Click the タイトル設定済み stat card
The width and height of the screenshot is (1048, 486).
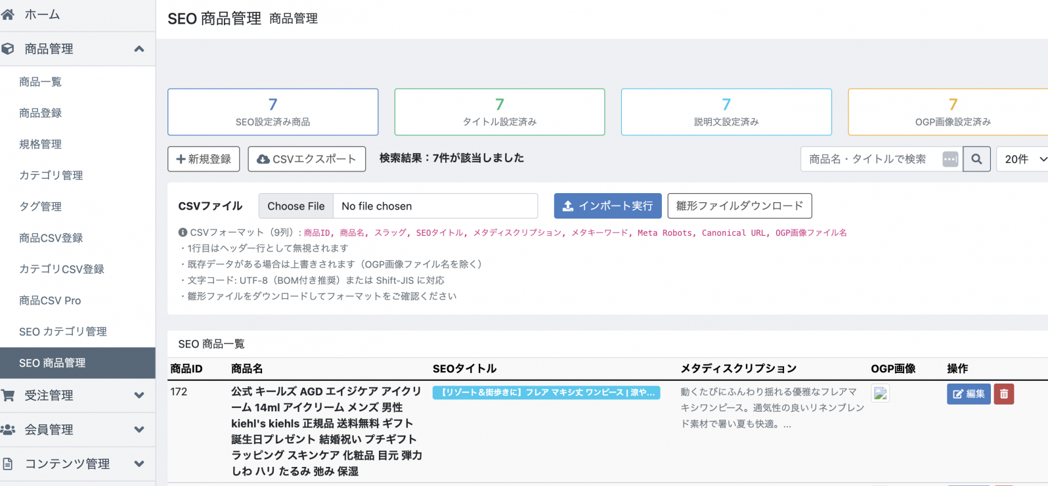500,112
